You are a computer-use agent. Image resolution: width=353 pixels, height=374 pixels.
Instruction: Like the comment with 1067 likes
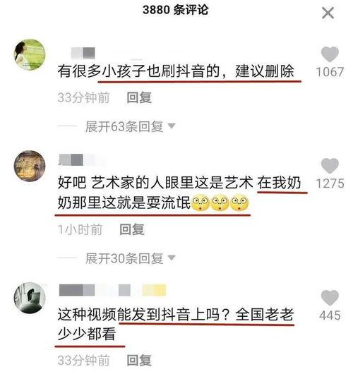[330, 54]
